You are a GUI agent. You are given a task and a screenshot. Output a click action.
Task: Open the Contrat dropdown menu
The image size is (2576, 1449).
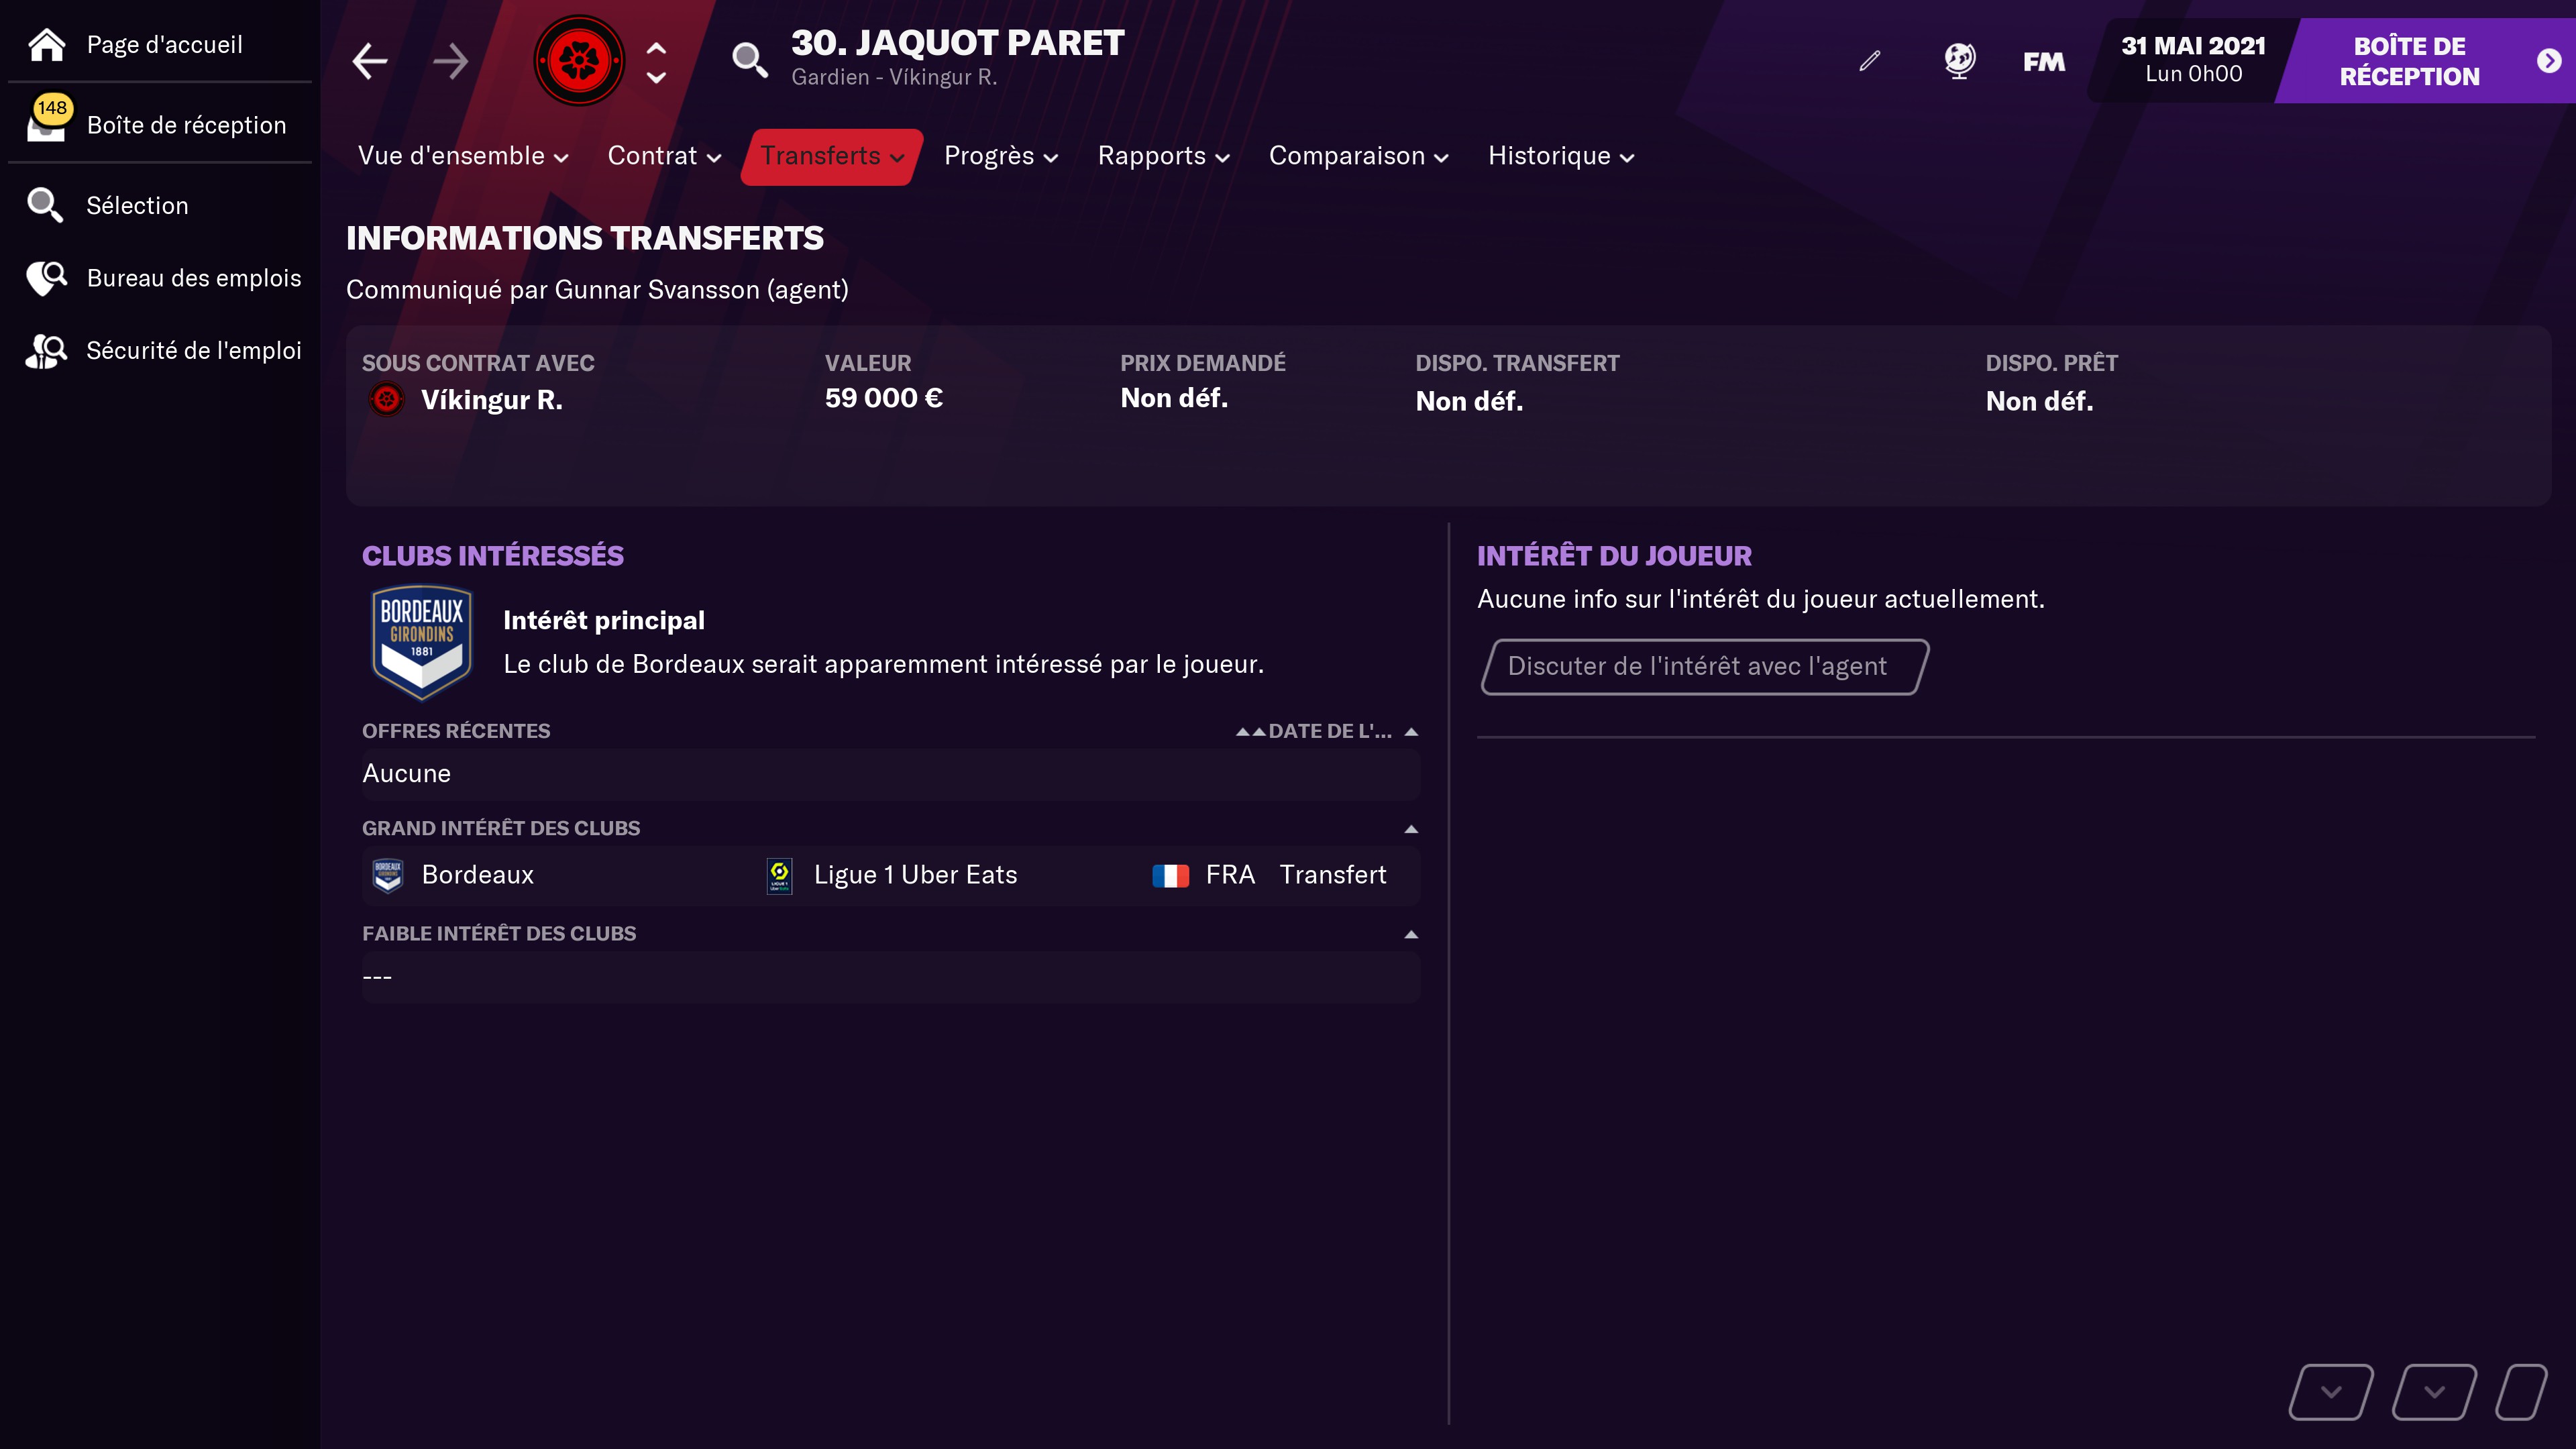664,156
